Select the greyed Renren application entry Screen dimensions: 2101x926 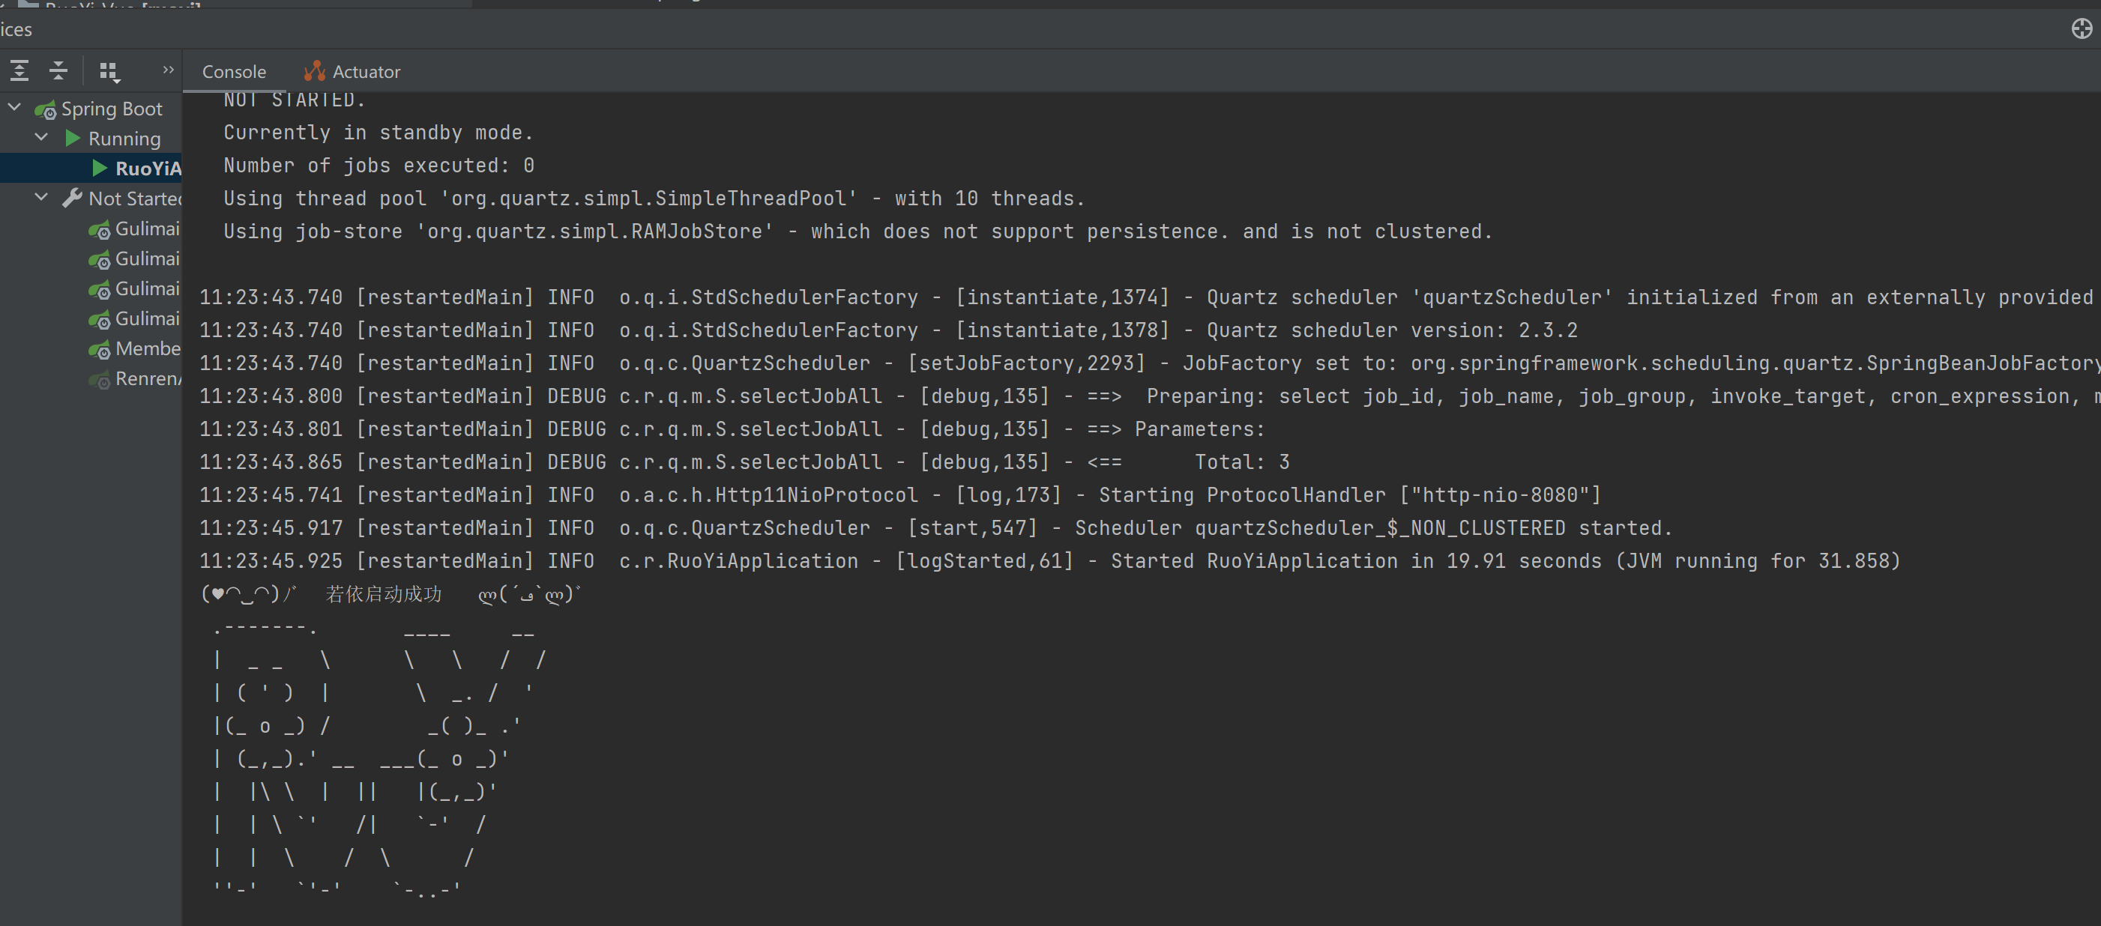(x=147, y=379)
